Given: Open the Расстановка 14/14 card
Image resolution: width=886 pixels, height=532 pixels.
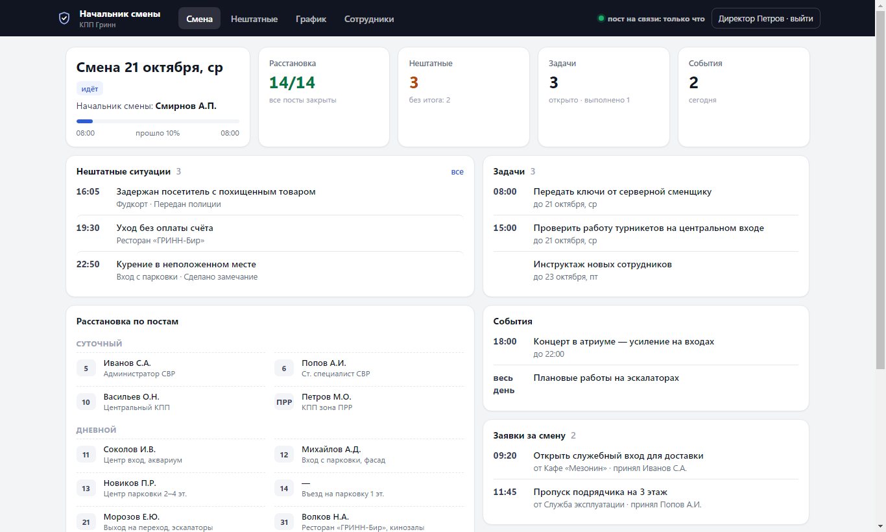Looking at the screenshot, I should click(324, 97).
